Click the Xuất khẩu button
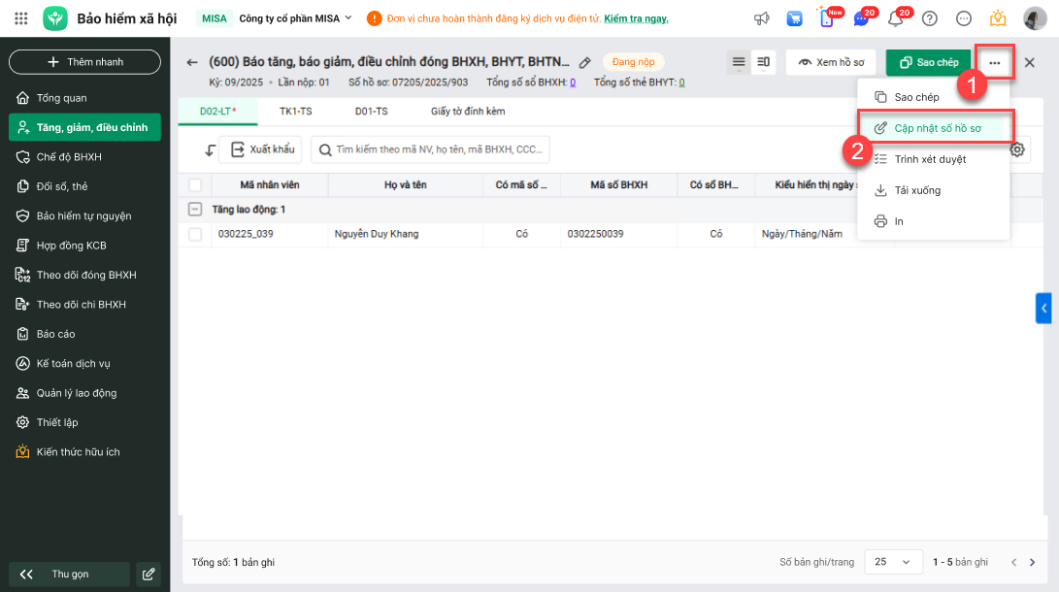The height and width of the screenshot is (592, 1059). [x=260, y=149]
